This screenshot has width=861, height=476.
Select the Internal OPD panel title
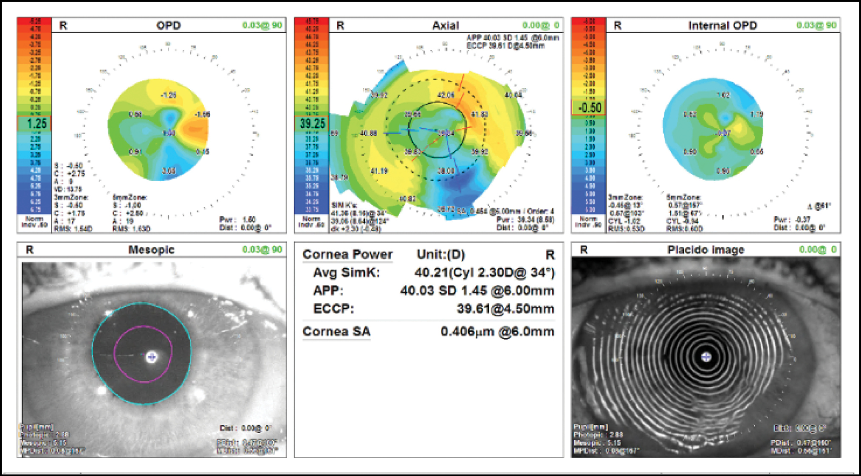pyautogui.click(x=722, y=25)
